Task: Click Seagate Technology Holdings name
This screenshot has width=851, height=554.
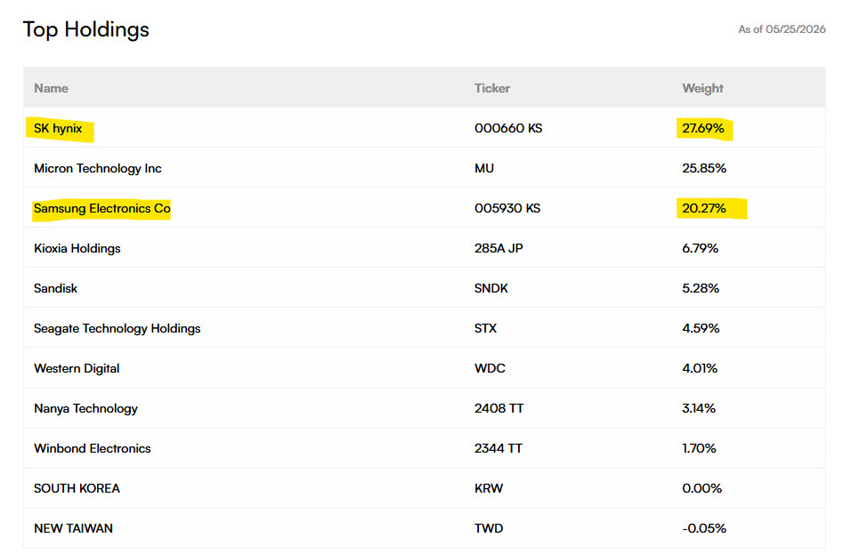Action: click(x=118, y=328)
